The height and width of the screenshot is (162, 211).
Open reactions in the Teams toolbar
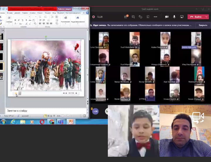tap(140, 17)
